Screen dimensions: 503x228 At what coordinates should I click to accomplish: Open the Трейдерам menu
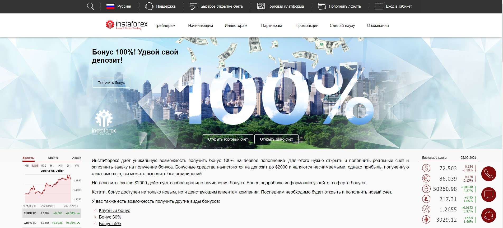click(x=165, y=26)
